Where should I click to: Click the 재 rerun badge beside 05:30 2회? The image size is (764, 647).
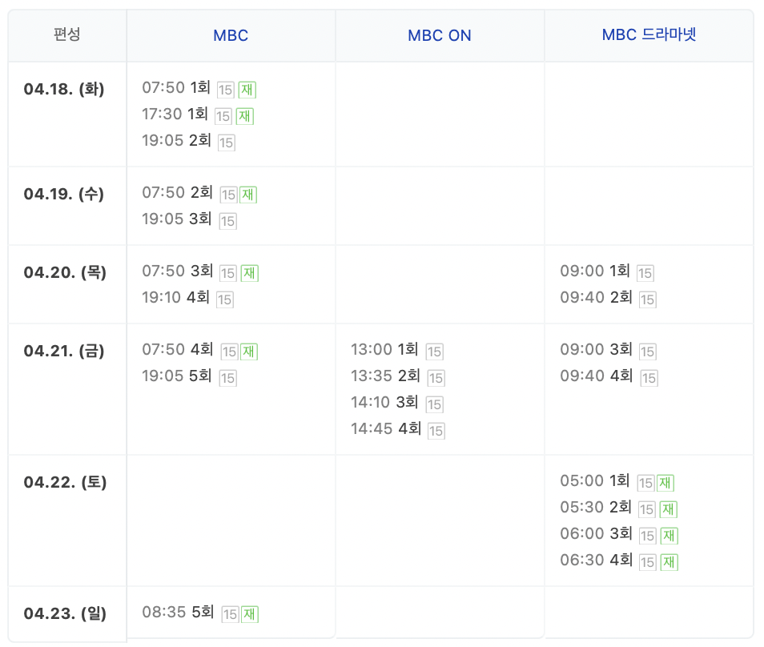(669, 509)
